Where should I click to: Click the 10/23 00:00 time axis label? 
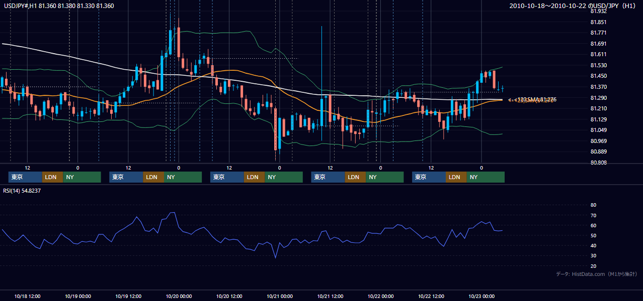click(481, 296)
